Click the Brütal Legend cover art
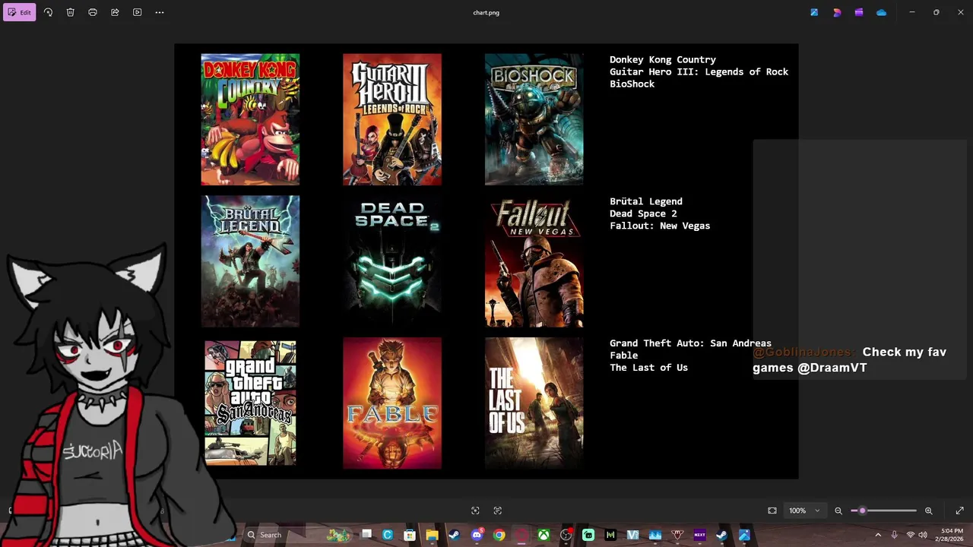This screenshot has height=547, width=973. 250,261
